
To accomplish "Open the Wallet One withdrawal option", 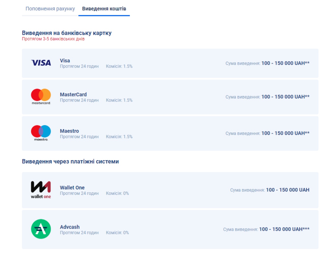I will click(170, 190).
